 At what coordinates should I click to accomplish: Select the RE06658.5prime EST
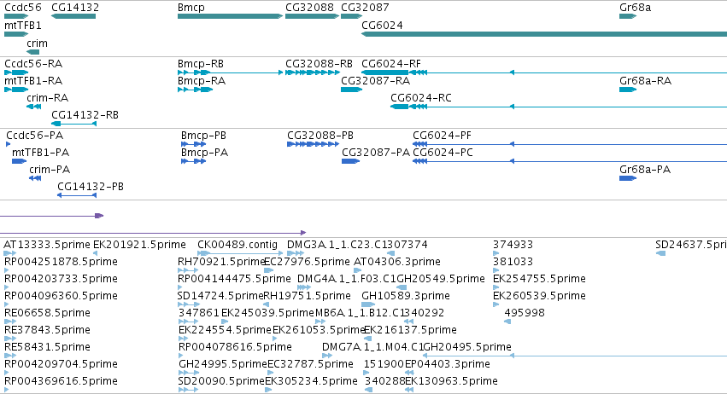(10, 322)
